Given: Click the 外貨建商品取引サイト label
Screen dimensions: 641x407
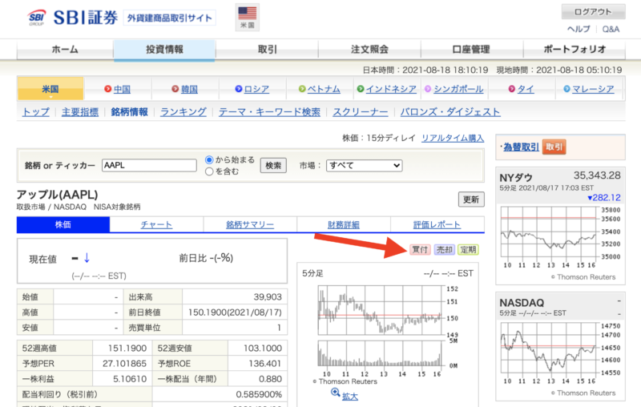Looking at the screenshot, I should [x=169, y=18].
